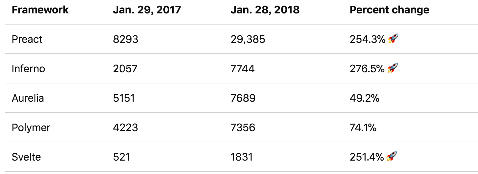This screenshot has width=478, height=174.
Task: Click Aurelia's 2018 value 7689
Action: (x=243, y=98)
